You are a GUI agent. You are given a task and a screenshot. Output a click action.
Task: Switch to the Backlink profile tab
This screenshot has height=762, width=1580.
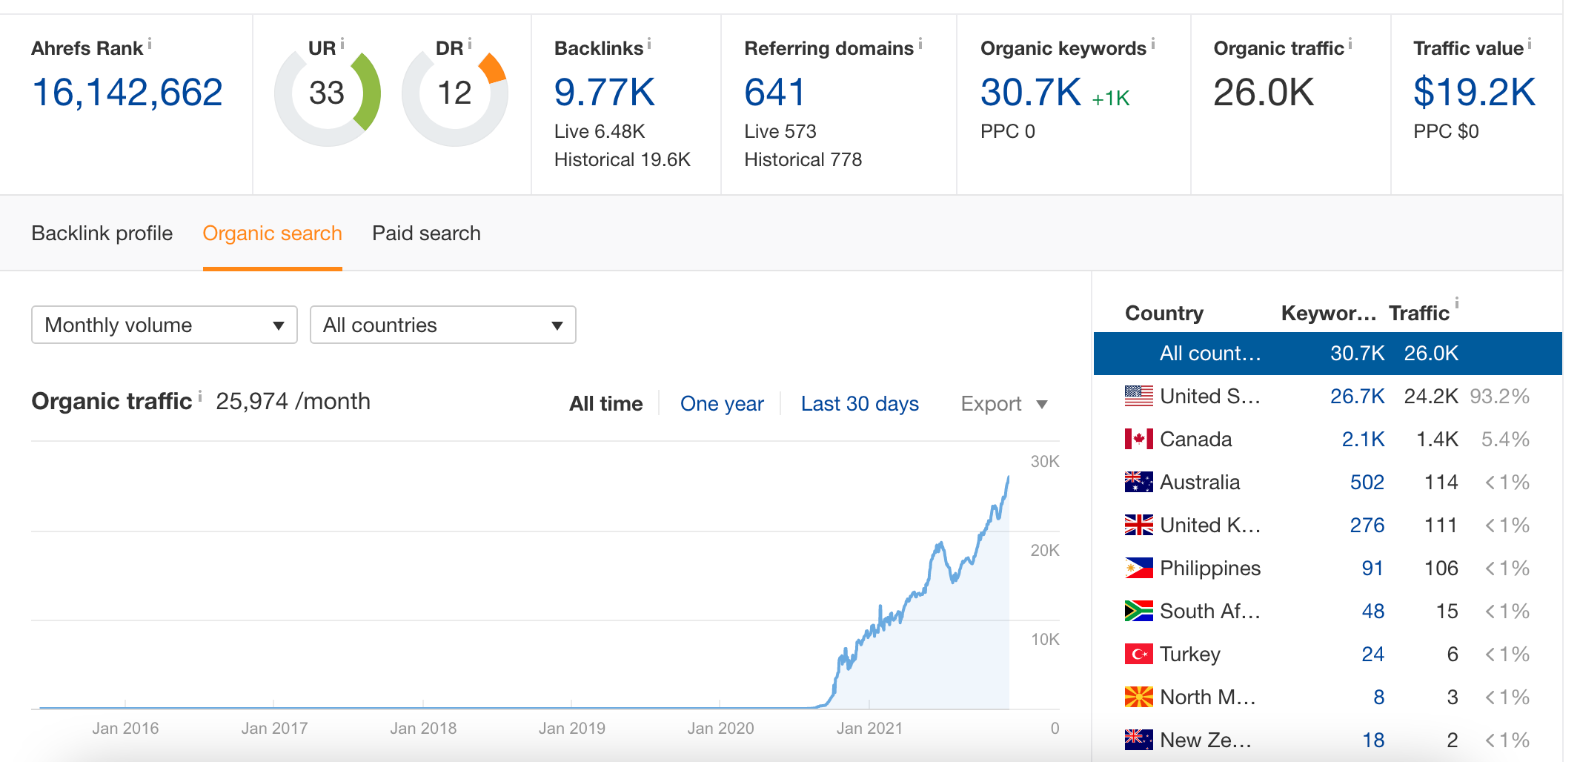pos(102,233)
